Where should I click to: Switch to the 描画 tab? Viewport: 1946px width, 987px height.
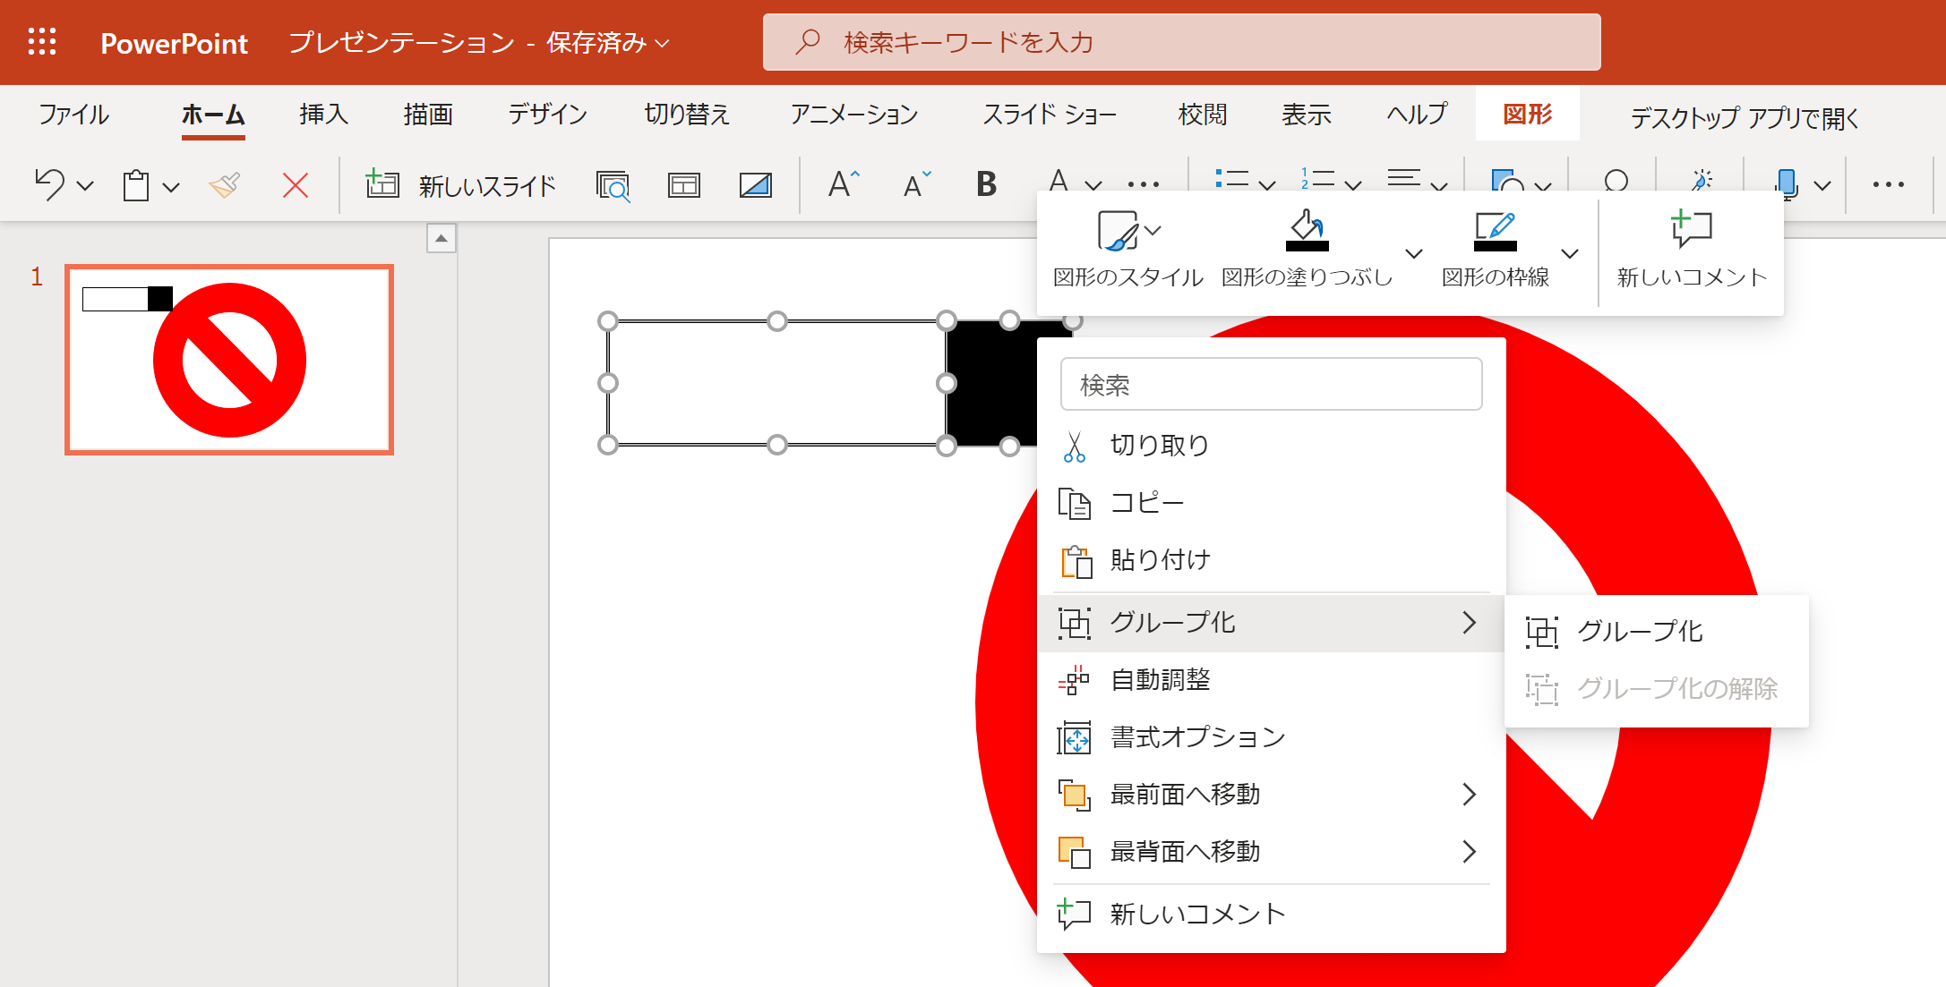[428, 115]
